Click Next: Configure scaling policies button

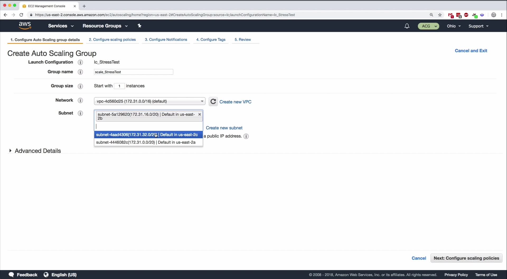click(x=466, y=258)
